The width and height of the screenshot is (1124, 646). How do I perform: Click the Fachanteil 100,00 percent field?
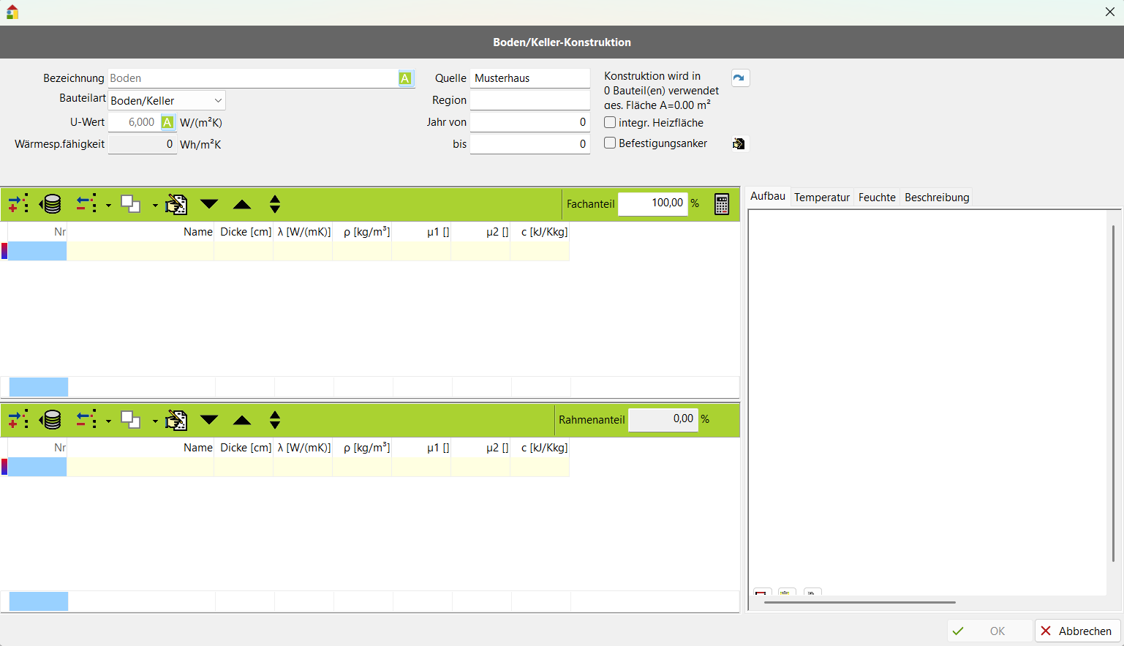coord(653,203)
